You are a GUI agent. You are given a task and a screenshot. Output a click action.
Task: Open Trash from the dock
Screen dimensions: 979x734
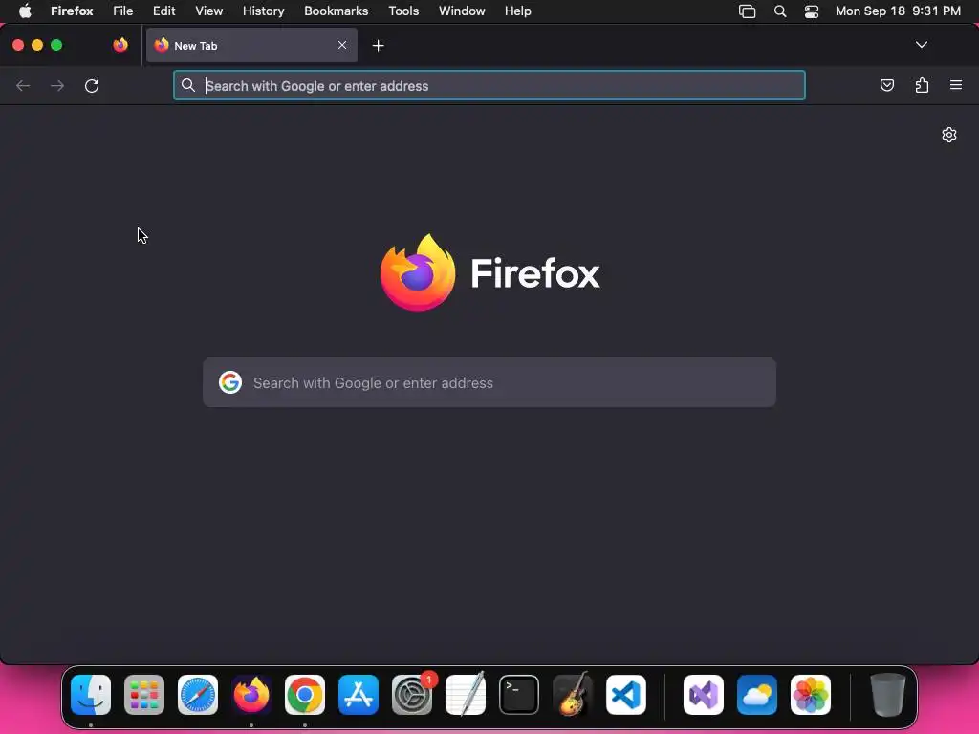click(x=888, y=695)
